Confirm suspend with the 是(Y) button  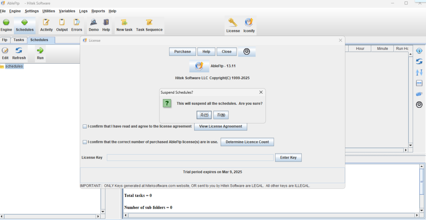pos(204,115)
